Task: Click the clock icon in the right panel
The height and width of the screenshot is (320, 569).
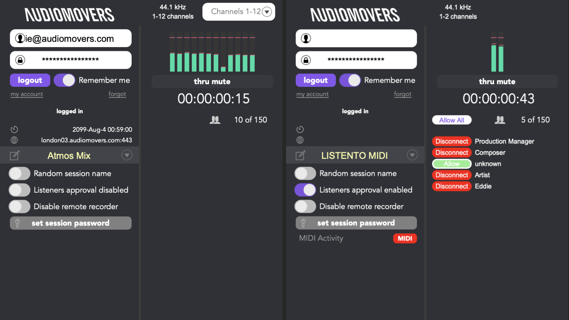Action: pyautogui.click(x=300, y=129)
